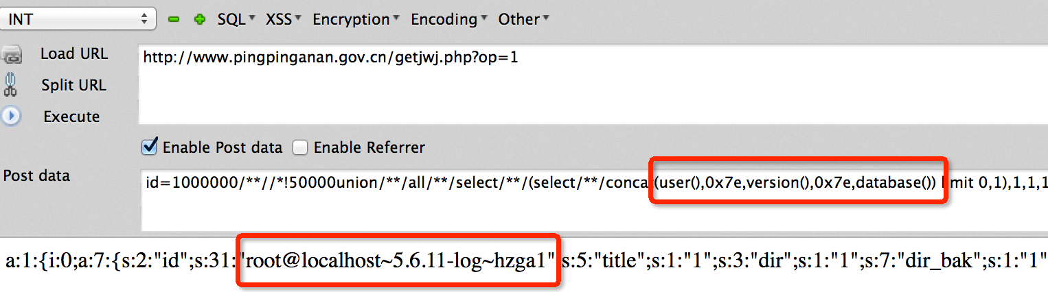
Task: Check the Enable Referrer checkbox
Action: [300, 147]
